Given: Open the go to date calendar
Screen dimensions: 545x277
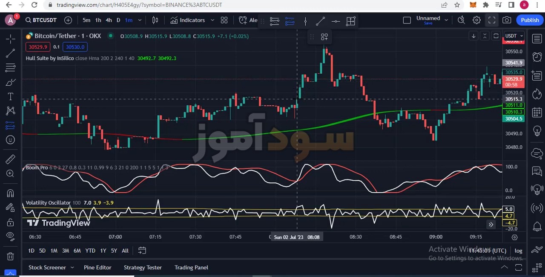Looking at the screenshot, I should pos(142,251).
